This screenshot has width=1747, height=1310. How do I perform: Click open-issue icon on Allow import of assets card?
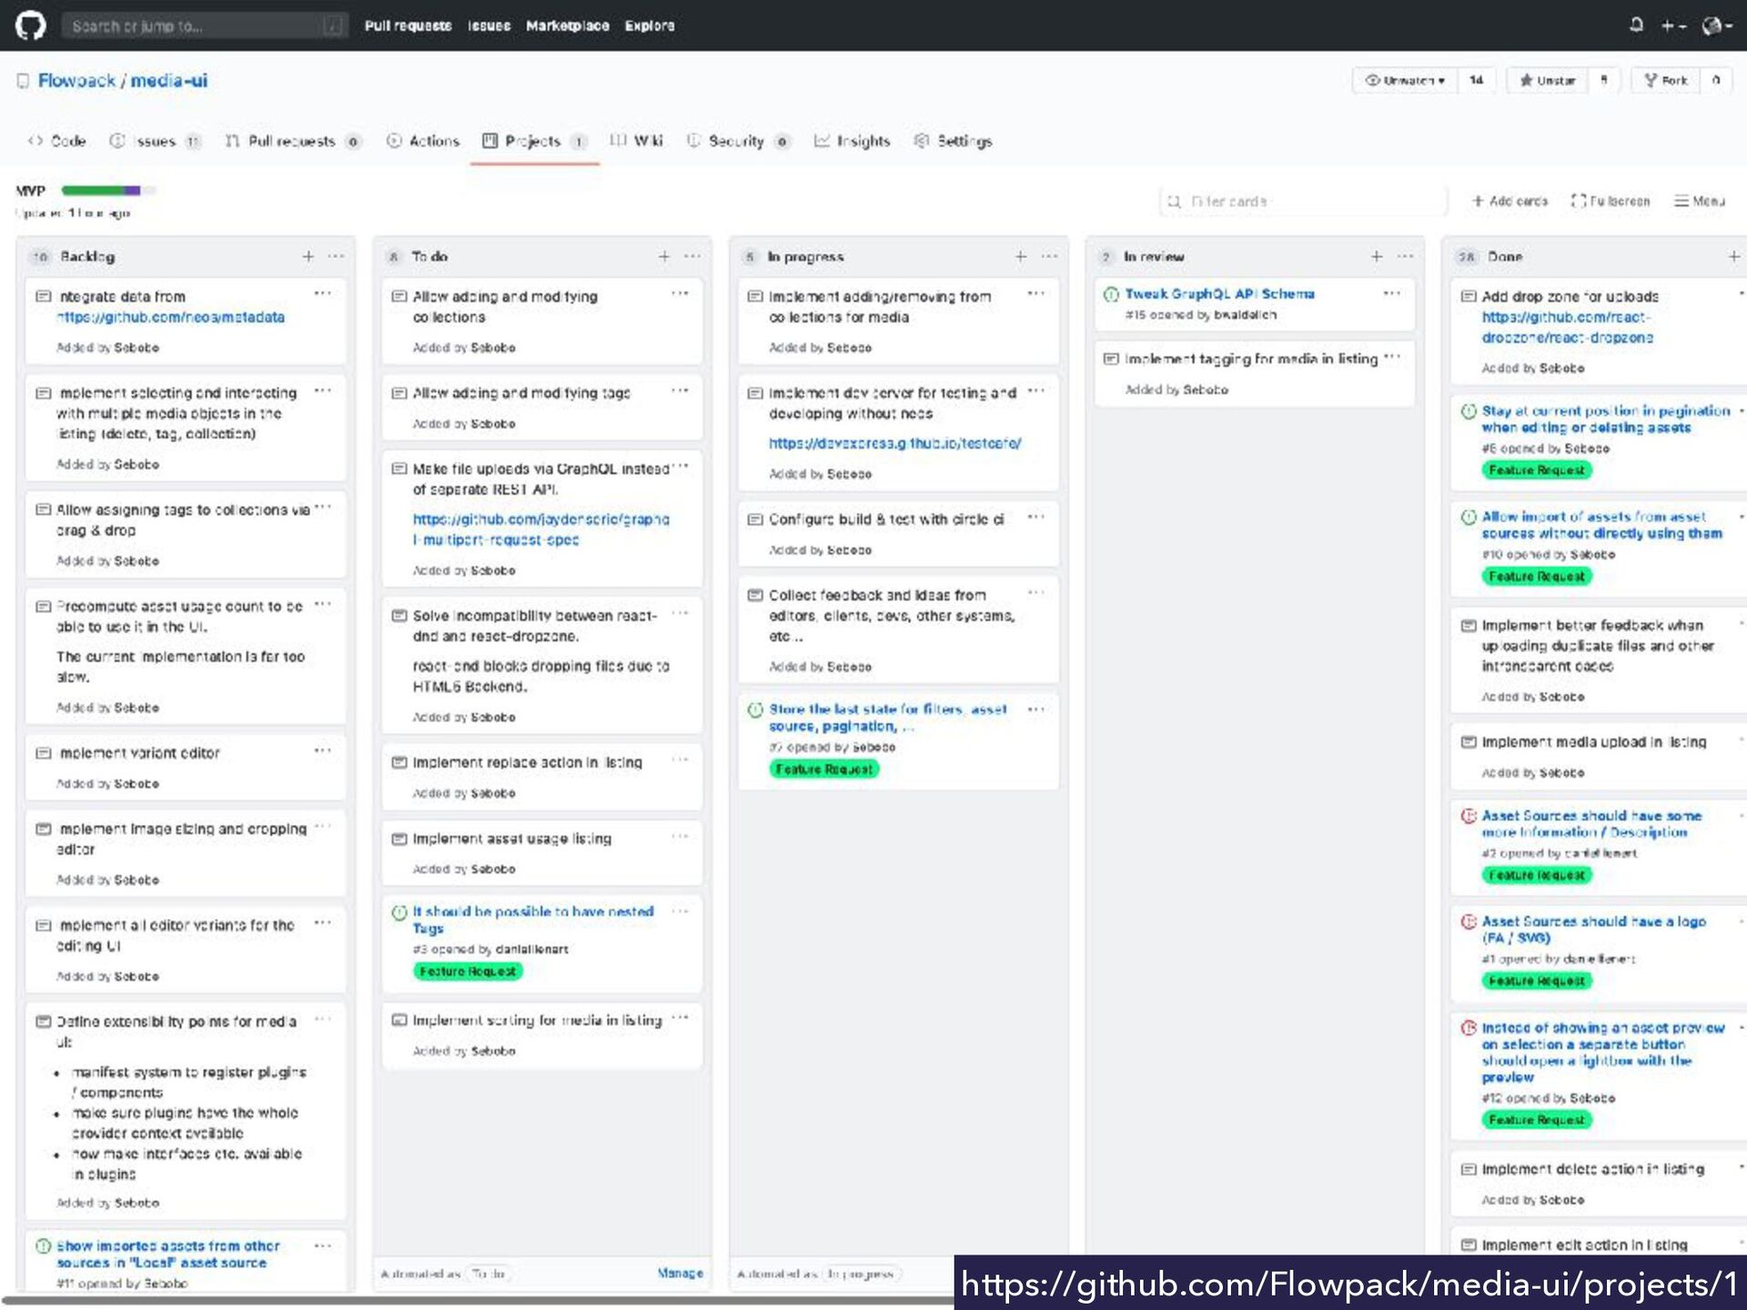click(1468, 517)
